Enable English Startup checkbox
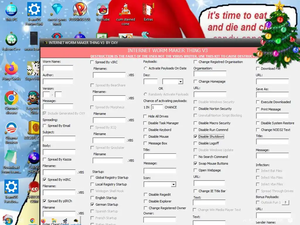 pyautogui.click(x=92, y=198)
